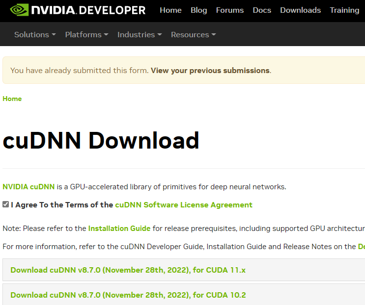365x305 pixels.
Task: Follow the NVIDIA cuDNN link
Action: pos(28,187)
